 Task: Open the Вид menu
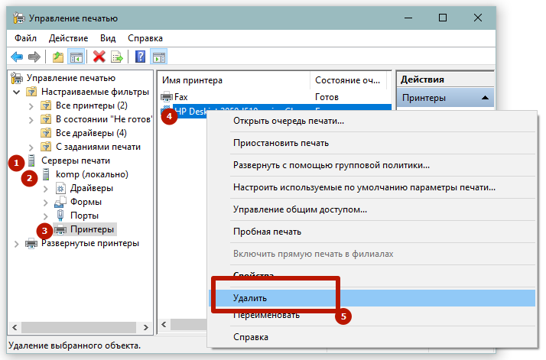[x=108, y=37]
